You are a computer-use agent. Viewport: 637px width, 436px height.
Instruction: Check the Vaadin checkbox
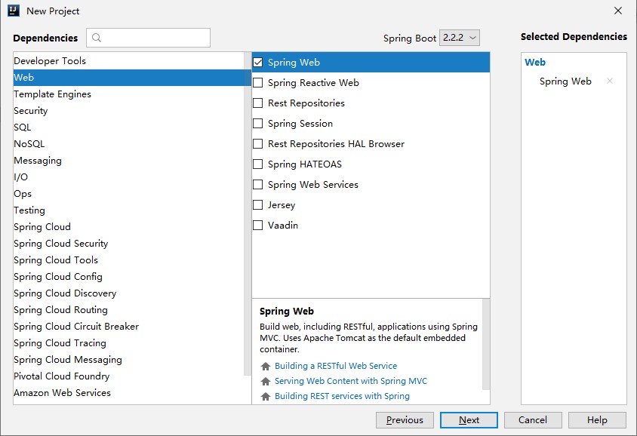(258, 225)
